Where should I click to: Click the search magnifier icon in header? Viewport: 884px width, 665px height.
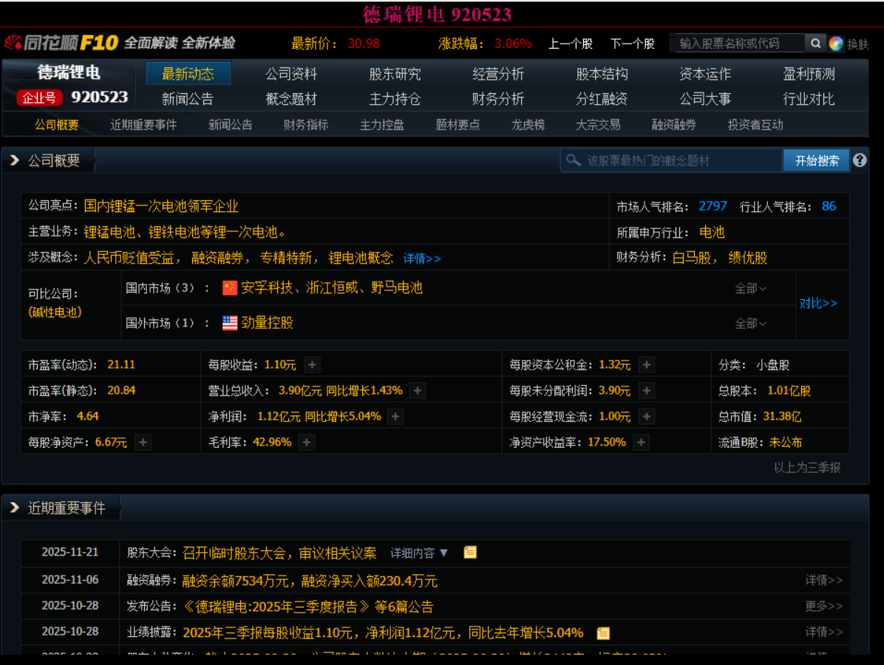[x=815, y=44]
